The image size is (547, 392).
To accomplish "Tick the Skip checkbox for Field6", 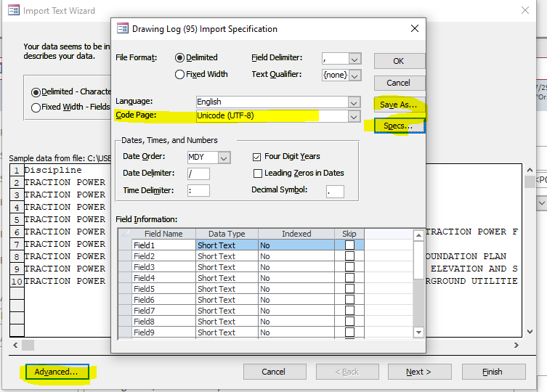I will (x=349, y=300).
